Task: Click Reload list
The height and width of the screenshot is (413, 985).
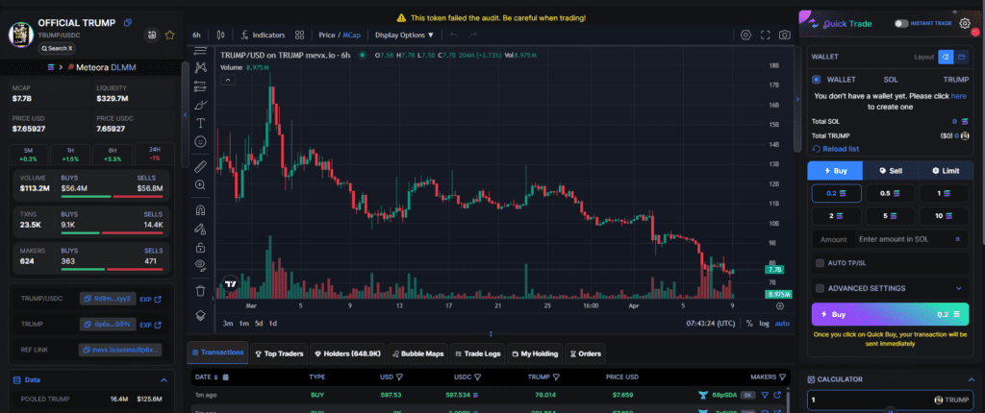Action: (836, 149)
